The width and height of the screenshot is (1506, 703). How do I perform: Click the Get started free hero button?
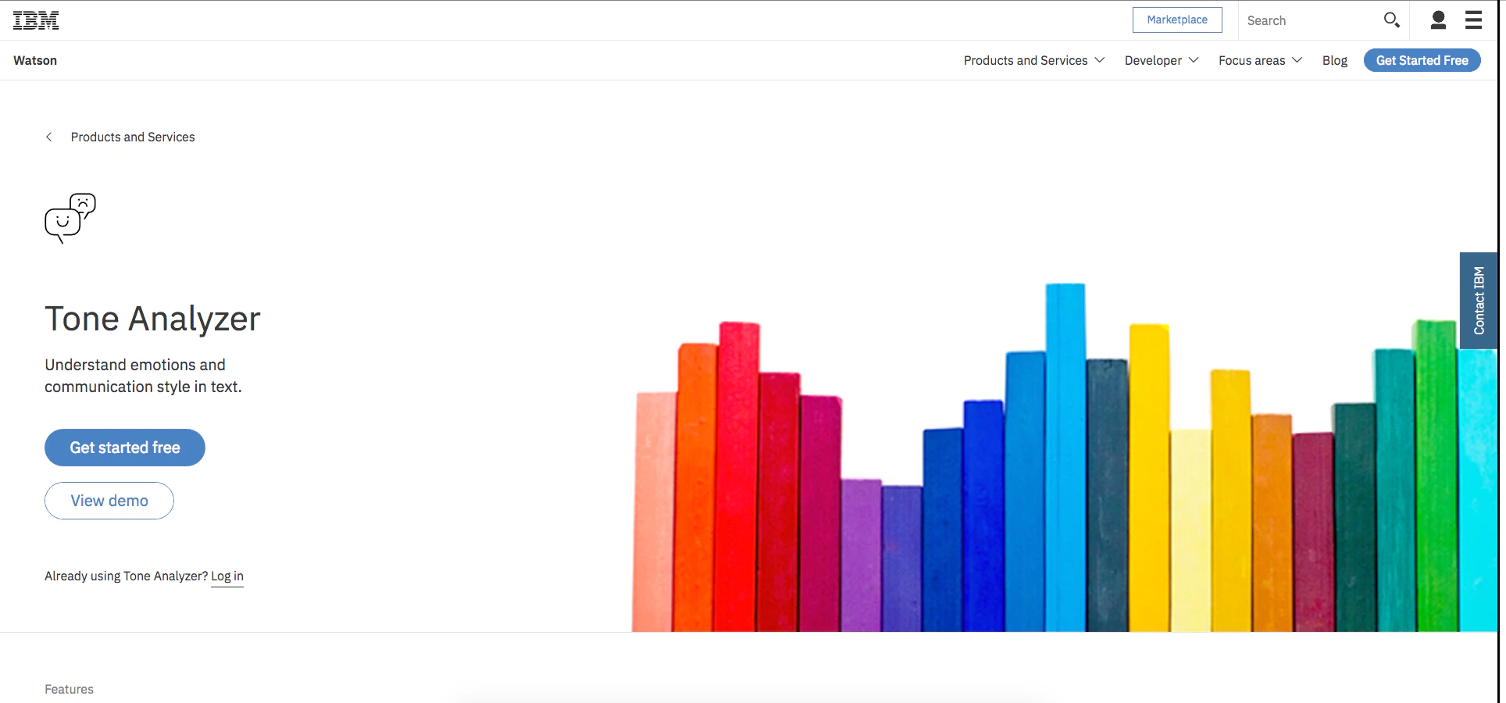coord(125,448)
